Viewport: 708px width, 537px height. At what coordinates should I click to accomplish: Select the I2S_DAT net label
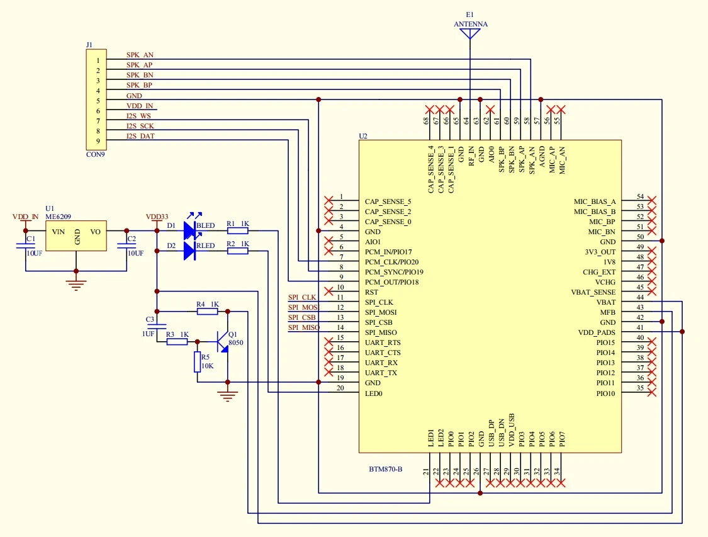click(140, 136)
